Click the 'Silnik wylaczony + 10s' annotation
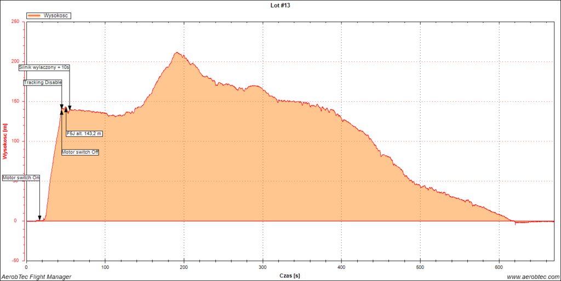561x281 pixels. tap(44, 67)
